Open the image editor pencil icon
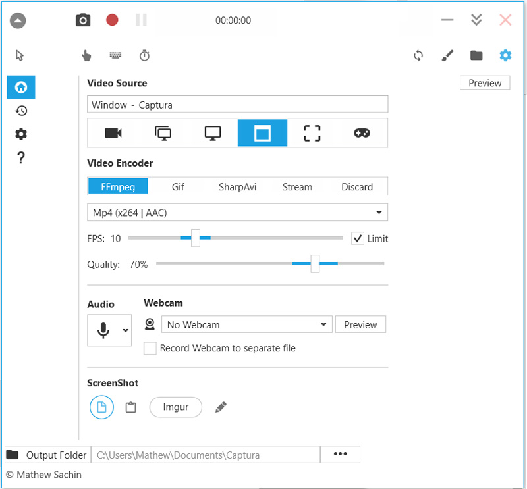Screen dimensions: 527x489 (221, 407)
